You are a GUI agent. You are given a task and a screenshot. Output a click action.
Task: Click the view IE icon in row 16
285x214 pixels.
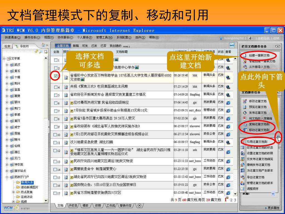coord(228,185)
